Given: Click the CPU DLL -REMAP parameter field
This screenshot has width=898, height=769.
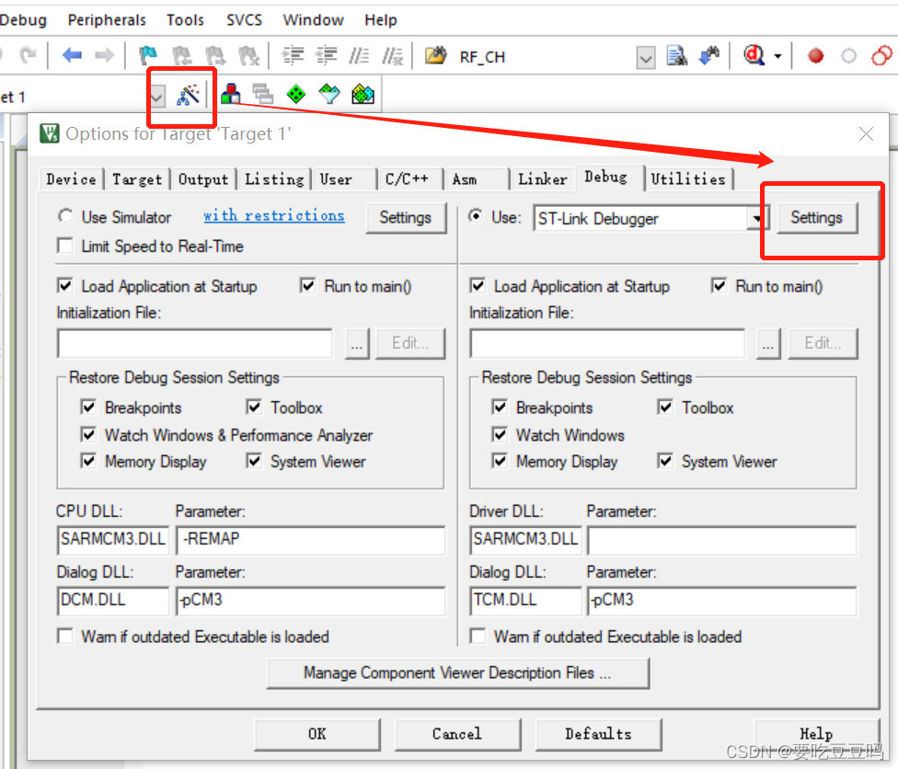Looking at the screenshot, I should point(311,540).
